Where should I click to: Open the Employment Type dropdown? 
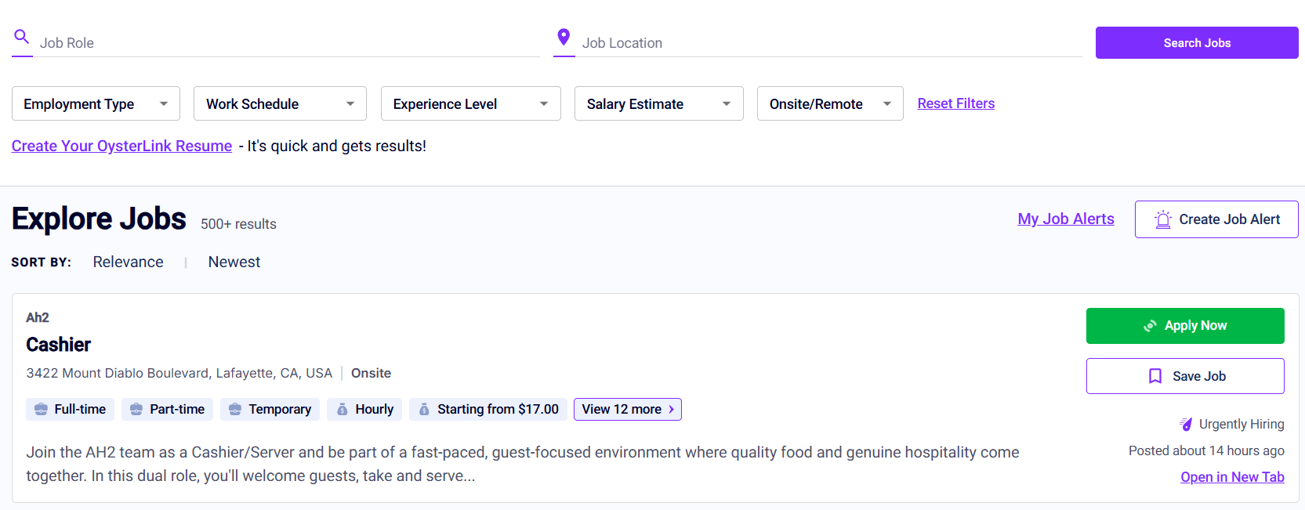pos(96,103)
